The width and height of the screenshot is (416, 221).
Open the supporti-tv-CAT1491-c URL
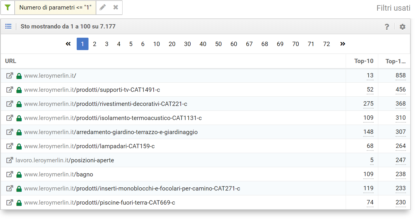click(x=92, y=90)
